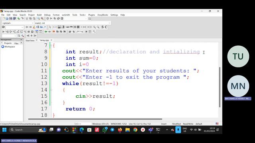Toggle comments with the C button
This screenshot has height=143, width=255.
(106, 27)
